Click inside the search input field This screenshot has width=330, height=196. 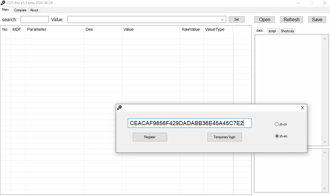pos(34,19)
